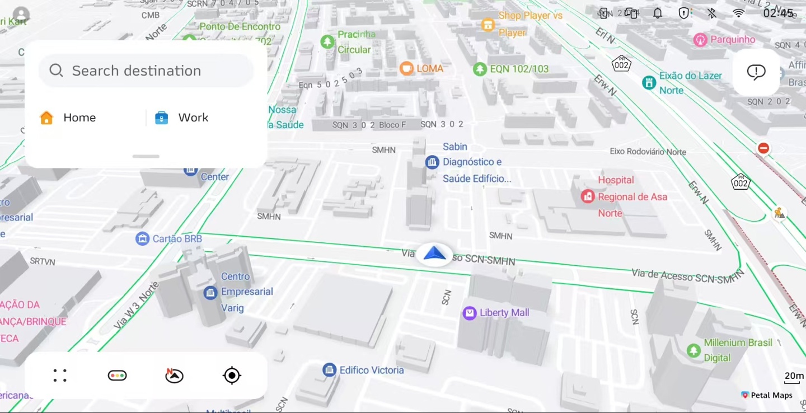Select the Sabin Diagnóstico e Saúde pin
Viewport: 806px width, 413px height.
click(432, 162)
